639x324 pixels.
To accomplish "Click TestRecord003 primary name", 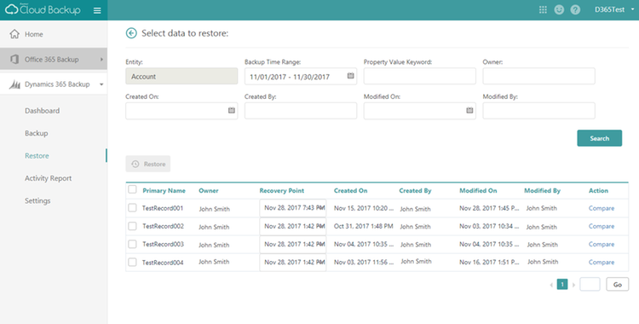I will [x=163, y=244].
